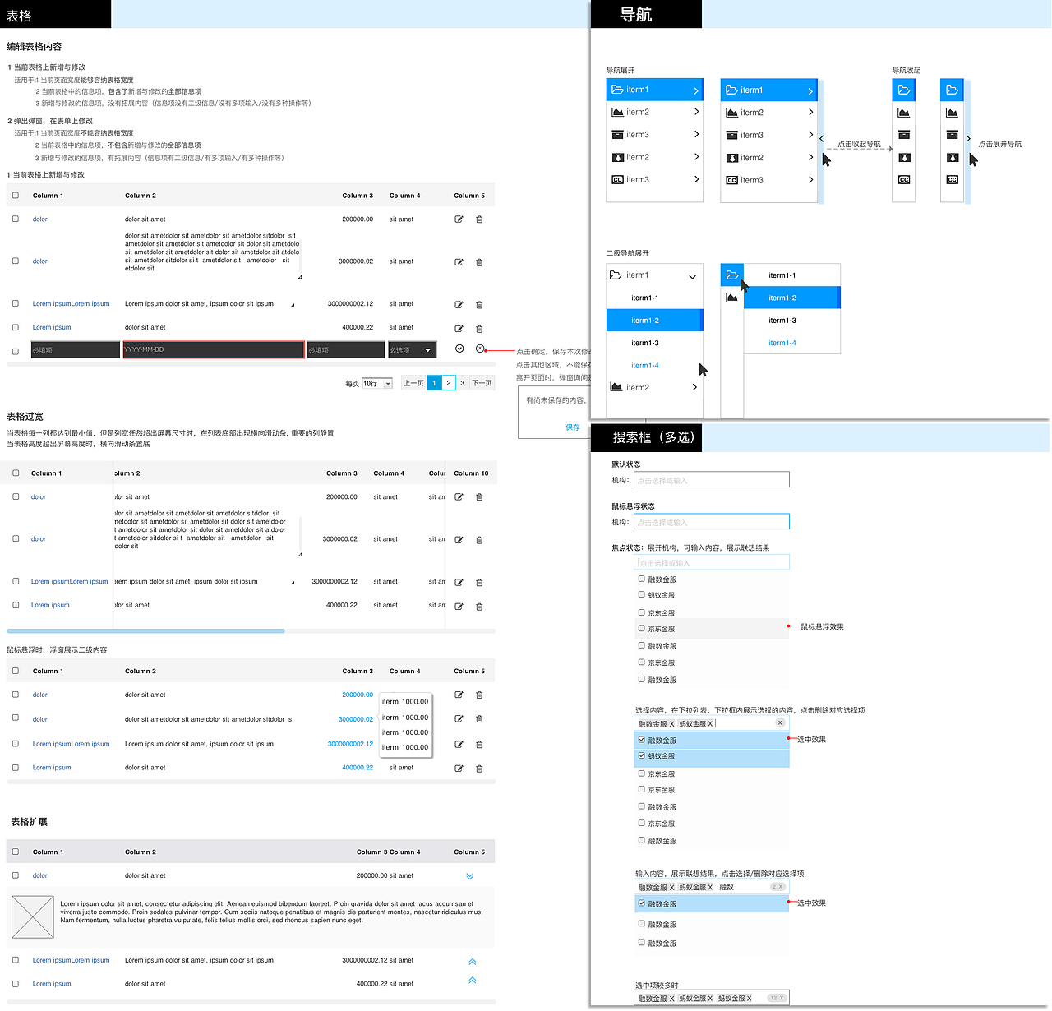Tick the checkbox of the dark new entry row

(x=16, y=351)
